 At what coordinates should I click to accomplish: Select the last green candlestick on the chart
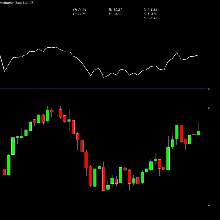pos(198,133)
